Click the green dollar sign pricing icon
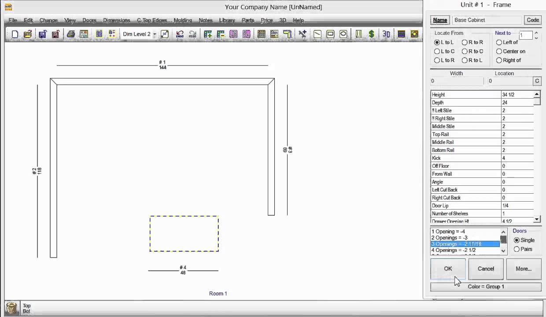The width and height of the screenshot is (546, 317). click(x=371, y=34)
